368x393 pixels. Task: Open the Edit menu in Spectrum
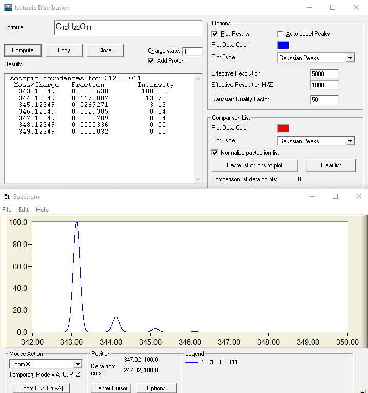(24, 209)
